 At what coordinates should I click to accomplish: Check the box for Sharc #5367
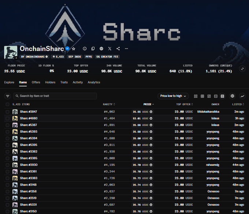click(7, 125)
